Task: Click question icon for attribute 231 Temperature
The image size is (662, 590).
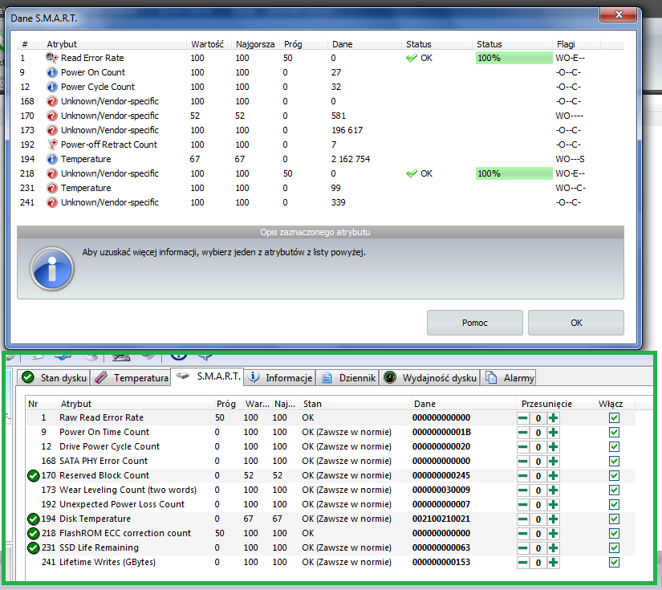Action: coord(52,188)
